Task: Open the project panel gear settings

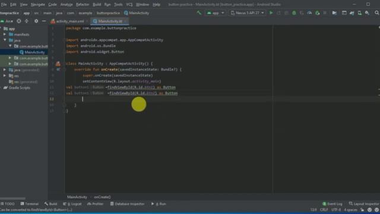Action: pyautogui.click(x=36, y=21)
